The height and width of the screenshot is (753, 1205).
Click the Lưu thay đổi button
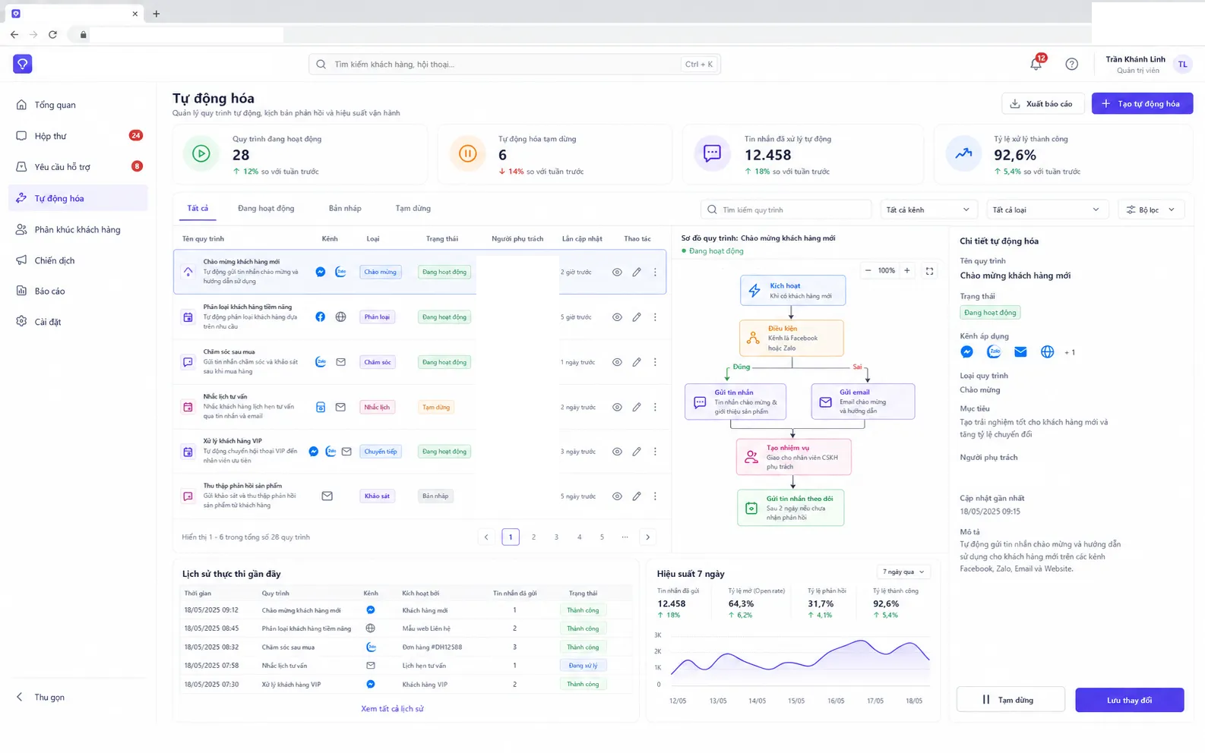click(1129, 700)
